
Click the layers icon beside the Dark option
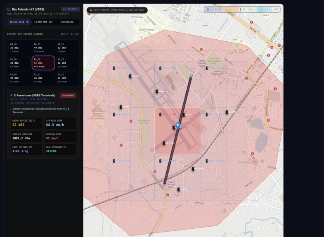[244, 10]
